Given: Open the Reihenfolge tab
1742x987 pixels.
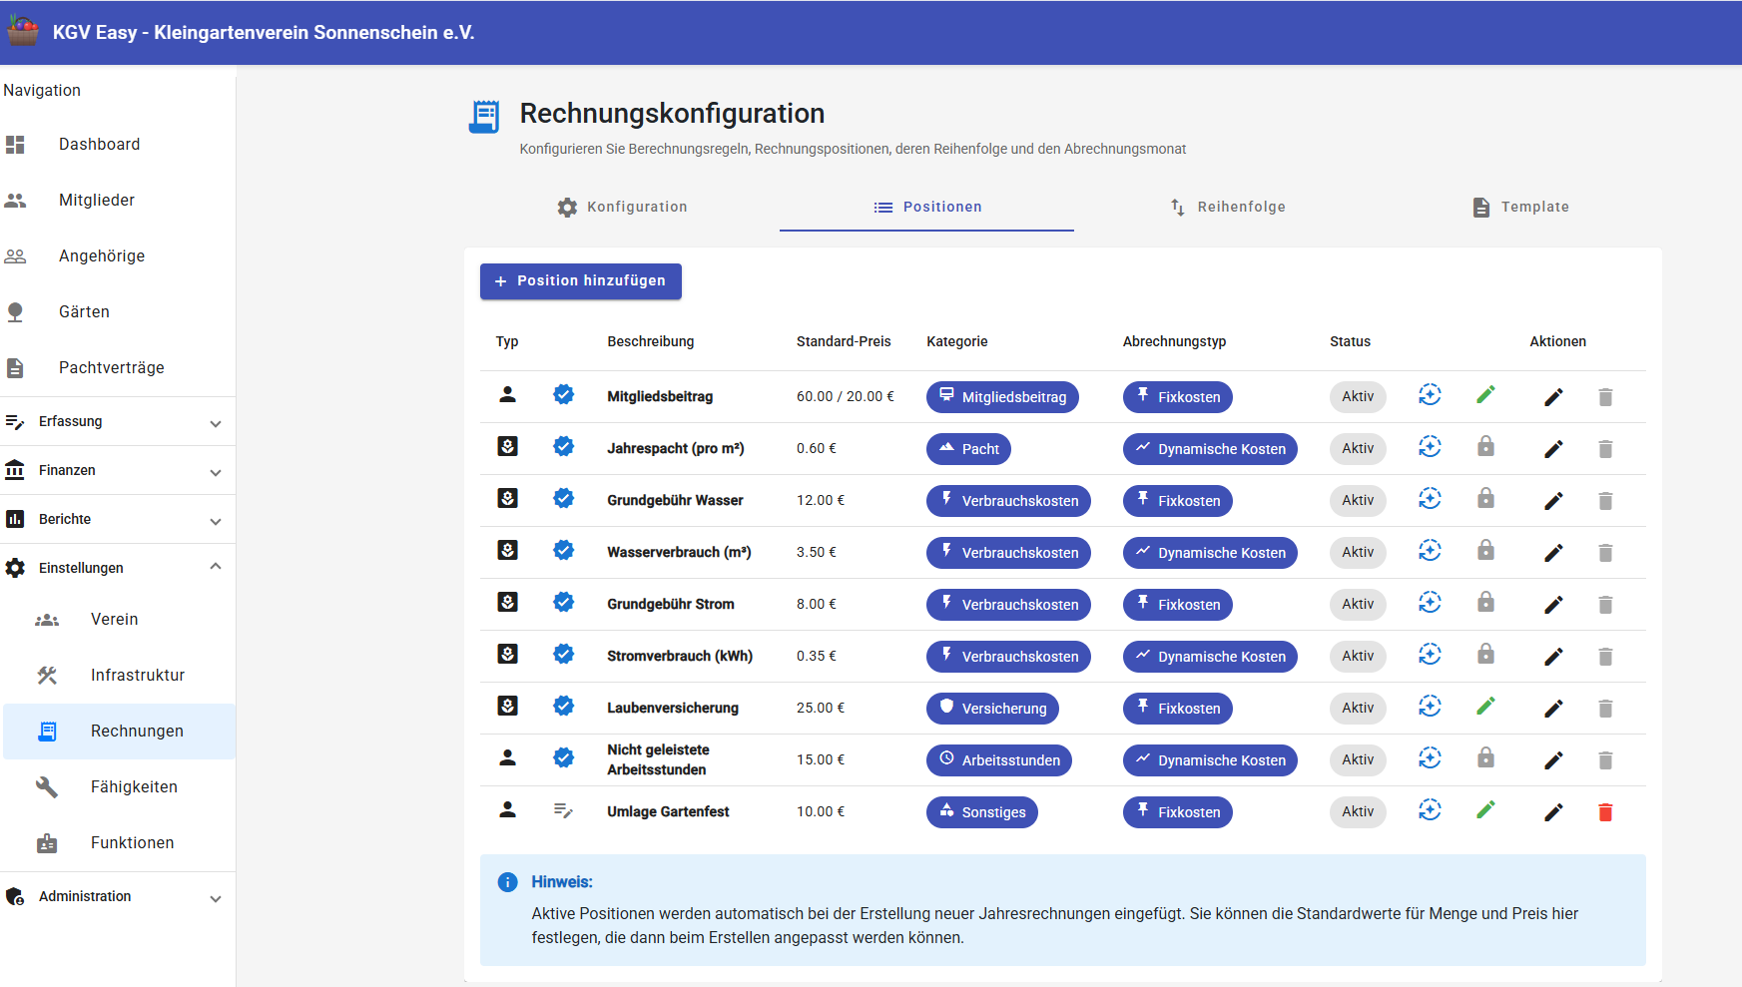Looking at the screenshot, I should tap(1227, 207).
